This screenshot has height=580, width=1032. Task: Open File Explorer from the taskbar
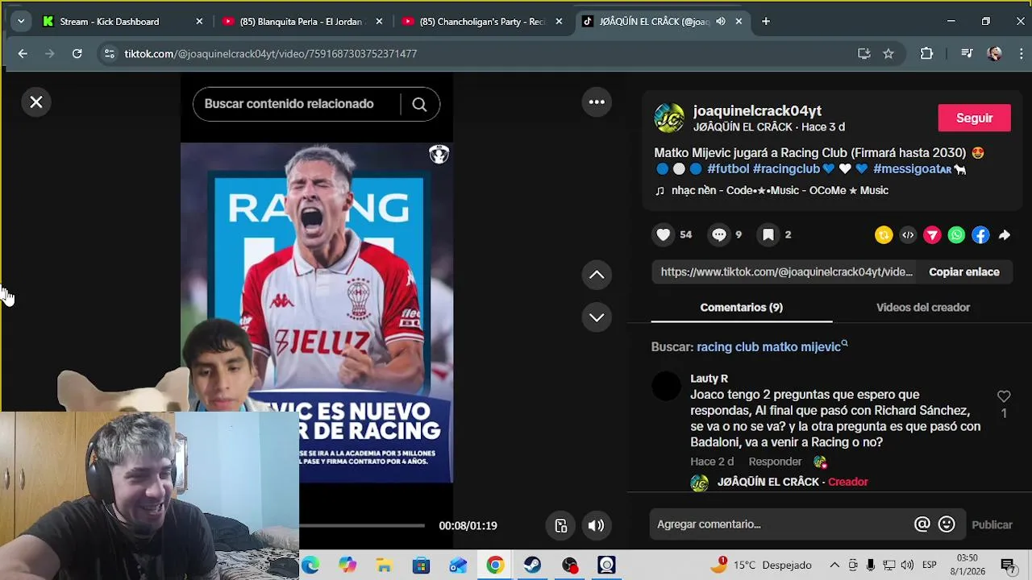coord(384,565)
